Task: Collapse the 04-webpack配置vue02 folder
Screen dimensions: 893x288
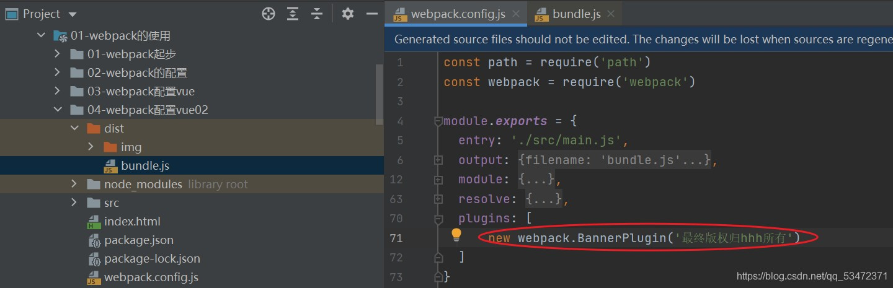Action: (58, 110)
